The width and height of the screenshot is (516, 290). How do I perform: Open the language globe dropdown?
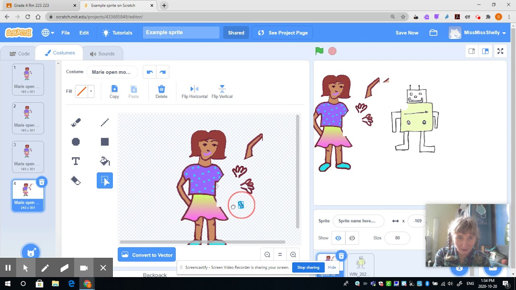pyautogui.click(x=48, y=33)
